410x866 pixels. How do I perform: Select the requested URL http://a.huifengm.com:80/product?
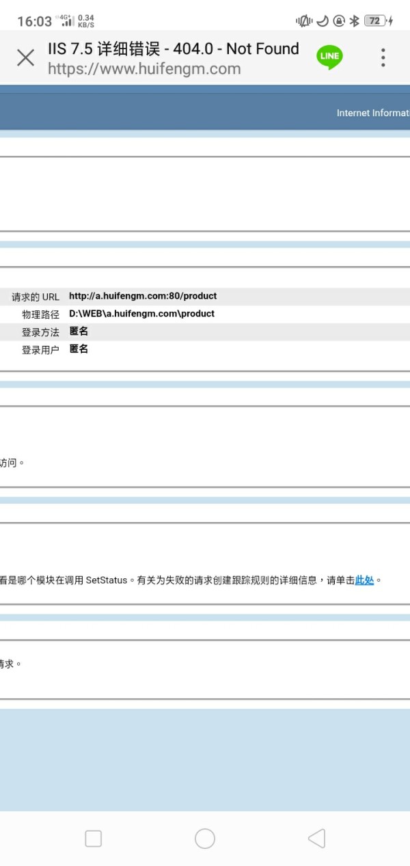click(x=143, y=296)
